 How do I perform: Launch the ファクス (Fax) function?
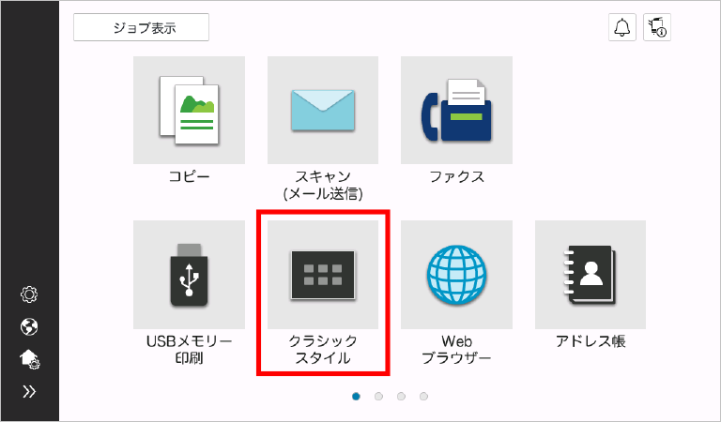coord(456,110)
